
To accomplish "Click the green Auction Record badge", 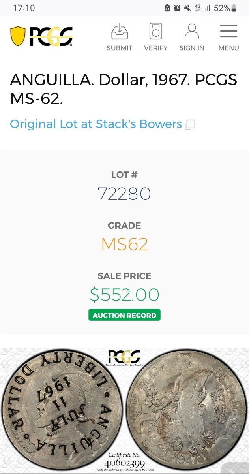I will tap(124, 315).
